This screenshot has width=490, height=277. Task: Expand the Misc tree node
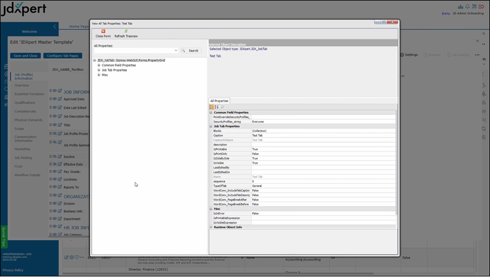[99, 75]
